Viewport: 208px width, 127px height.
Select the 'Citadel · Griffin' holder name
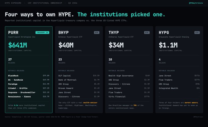coord(18,88)
